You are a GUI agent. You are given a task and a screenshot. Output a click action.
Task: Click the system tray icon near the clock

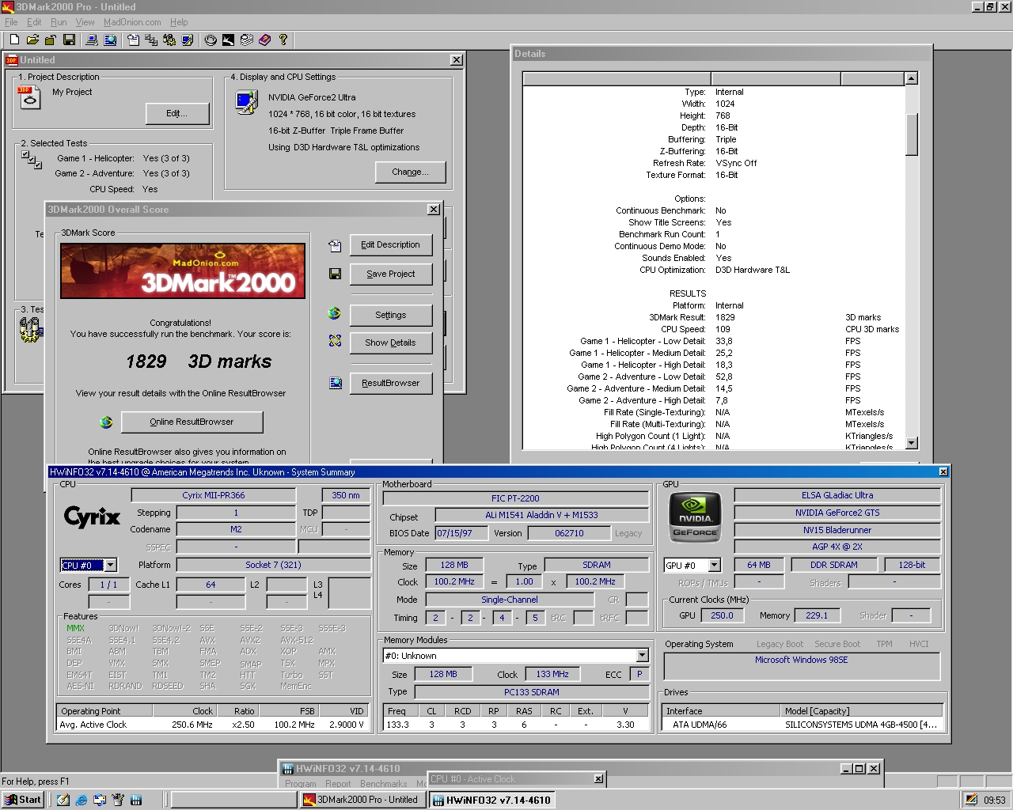point(971,800)
